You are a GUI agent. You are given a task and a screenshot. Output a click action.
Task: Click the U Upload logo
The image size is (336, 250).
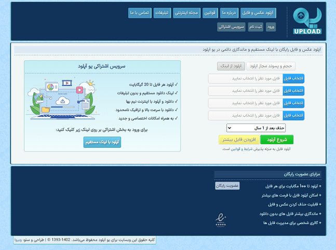(307, 21)
